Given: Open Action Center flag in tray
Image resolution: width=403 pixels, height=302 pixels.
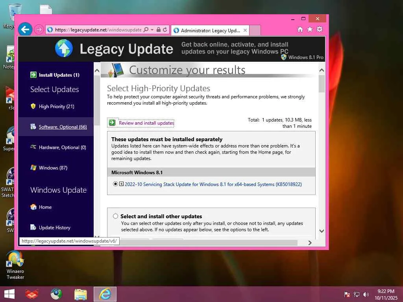Looking at the screenshot, I should click(x=347, y=294).
